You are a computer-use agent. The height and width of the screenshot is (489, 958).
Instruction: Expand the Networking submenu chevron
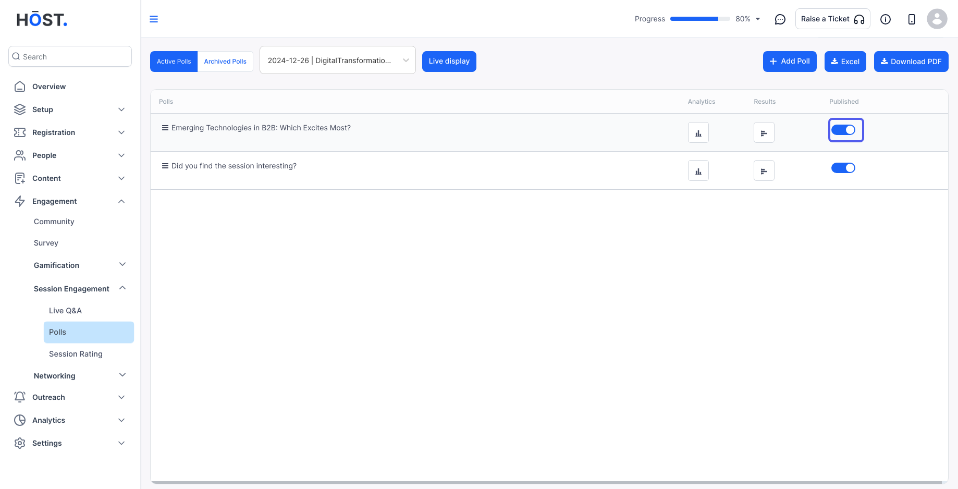click(x=122, y=375)
